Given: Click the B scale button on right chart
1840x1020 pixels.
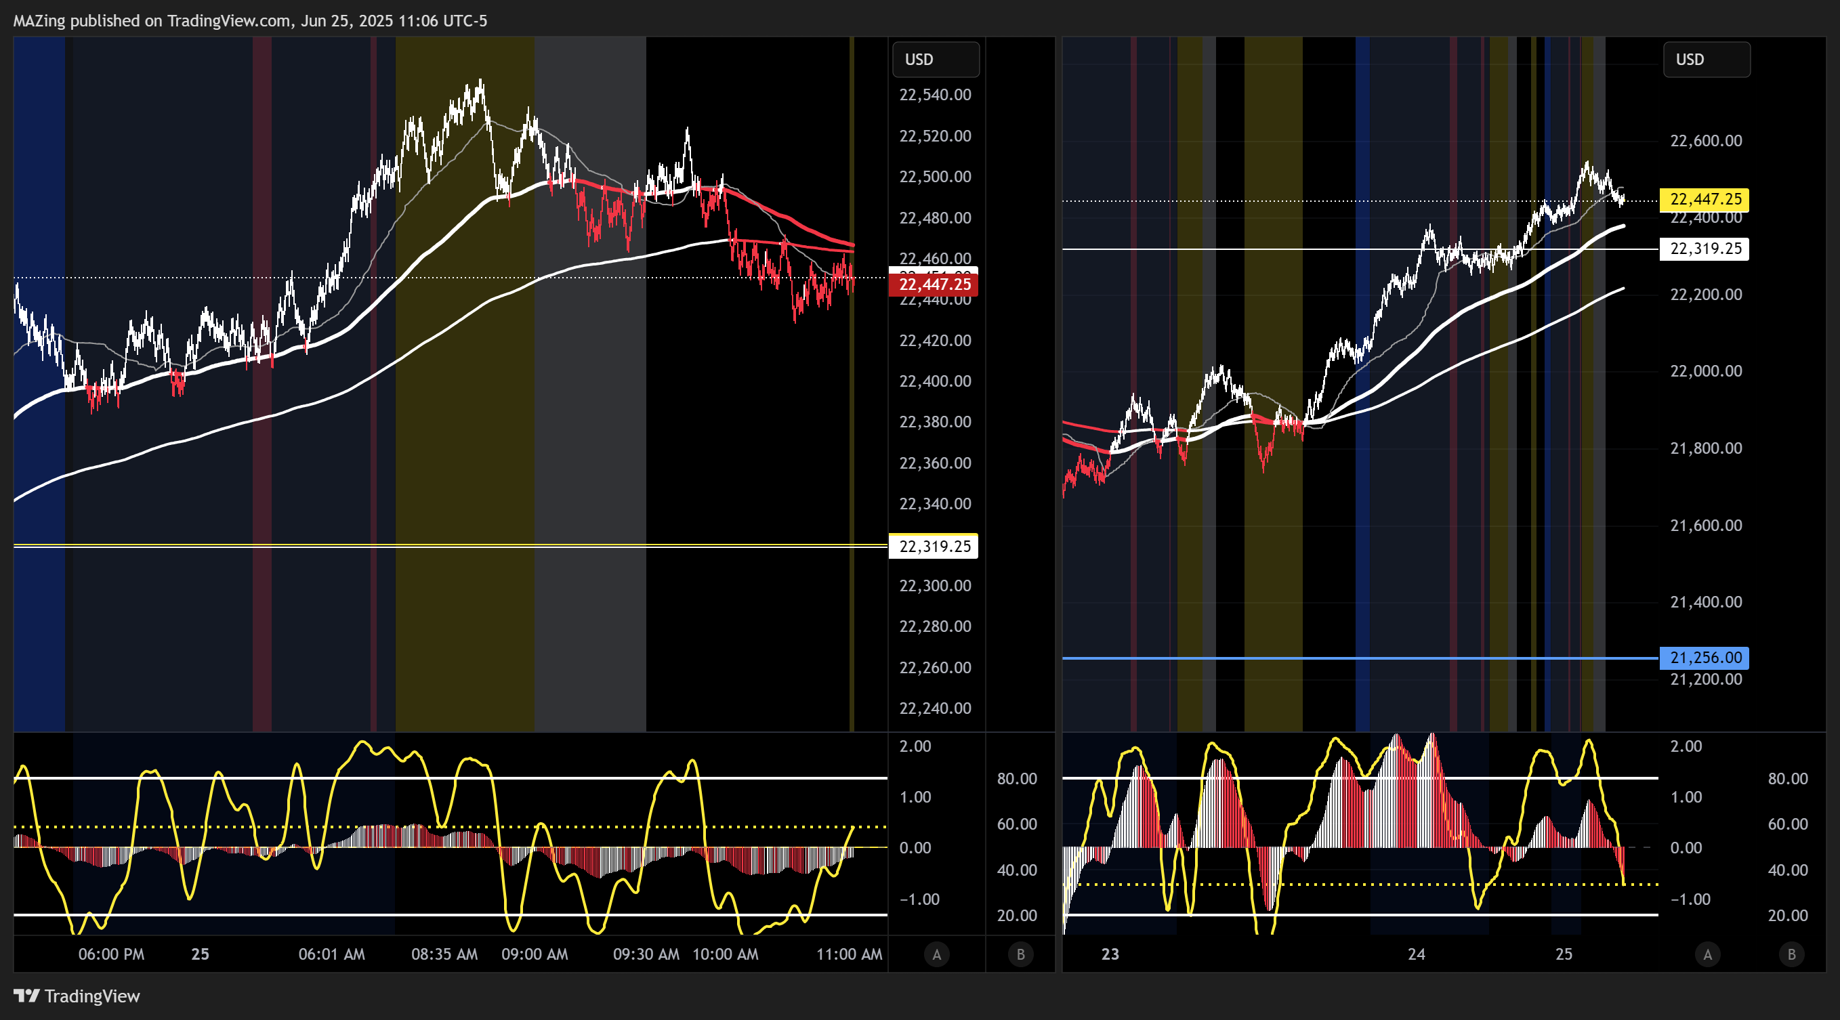Looking at the screenshot, I should (x=1791, y=954).
